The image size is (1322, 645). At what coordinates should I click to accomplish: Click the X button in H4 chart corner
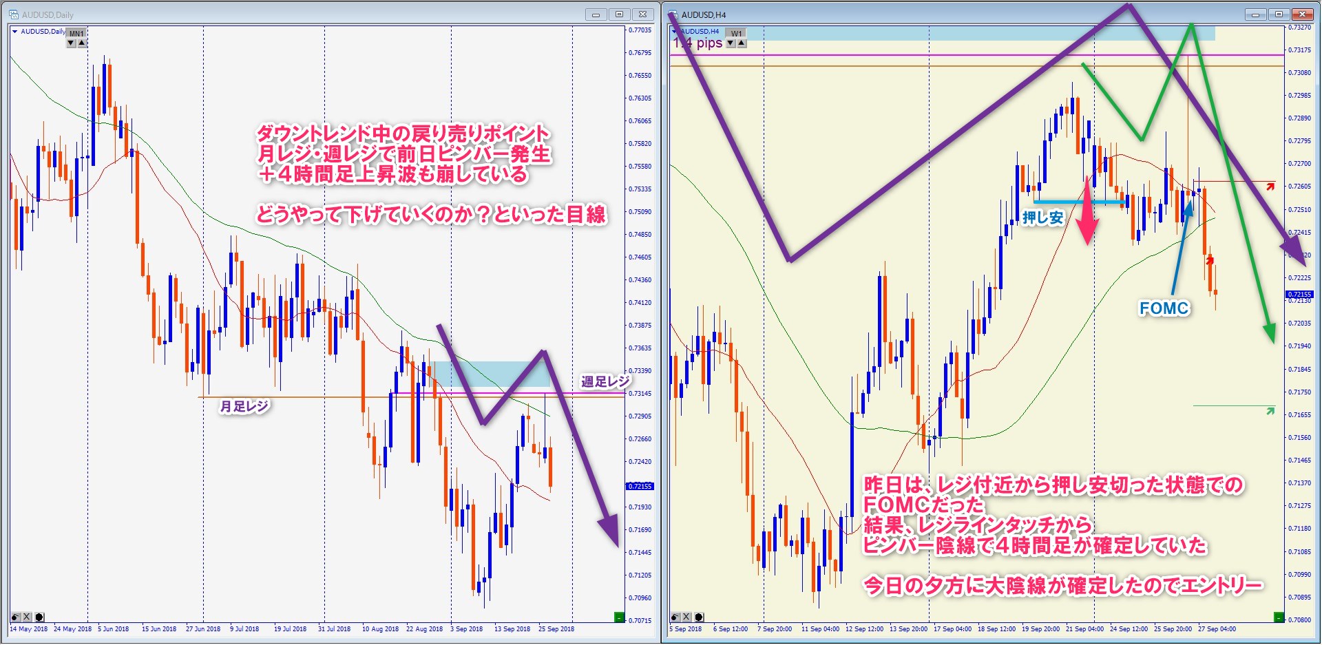(686, 617)
